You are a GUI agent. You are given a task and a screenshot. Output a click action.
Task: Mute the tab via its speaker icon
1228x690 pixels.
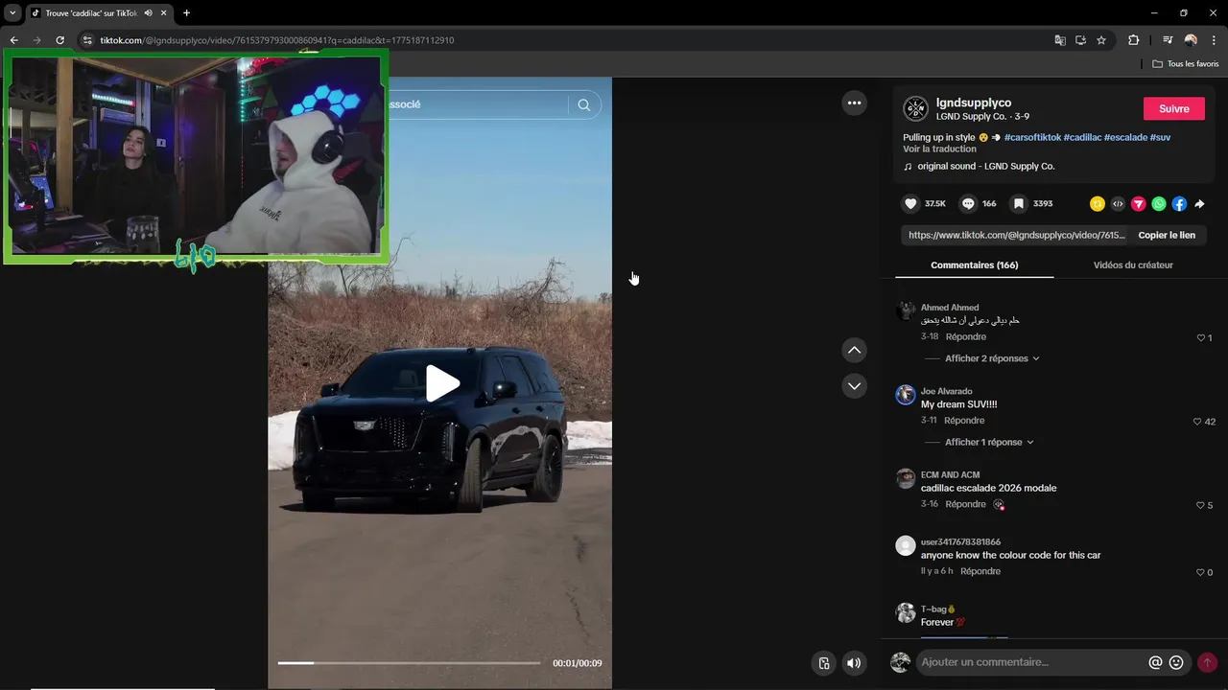tap(148, 12)
